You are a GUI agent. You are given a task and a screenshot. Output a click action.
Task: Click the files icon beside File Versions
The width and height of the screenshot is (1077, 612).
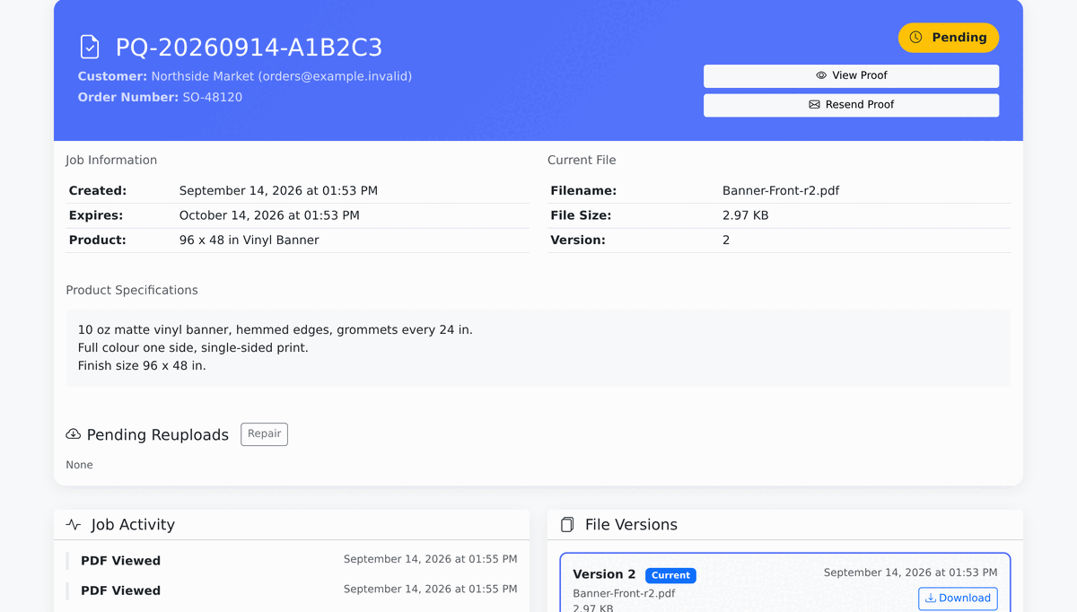coord(567,525)
